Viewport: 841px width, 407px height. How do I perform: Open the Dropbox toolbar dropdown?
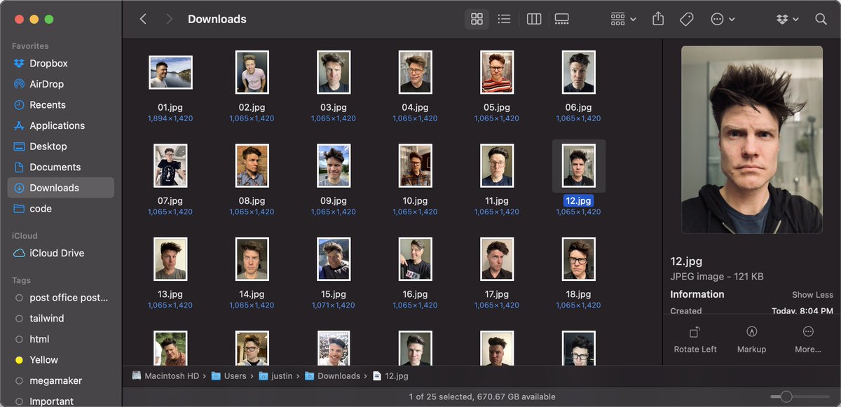787,20
